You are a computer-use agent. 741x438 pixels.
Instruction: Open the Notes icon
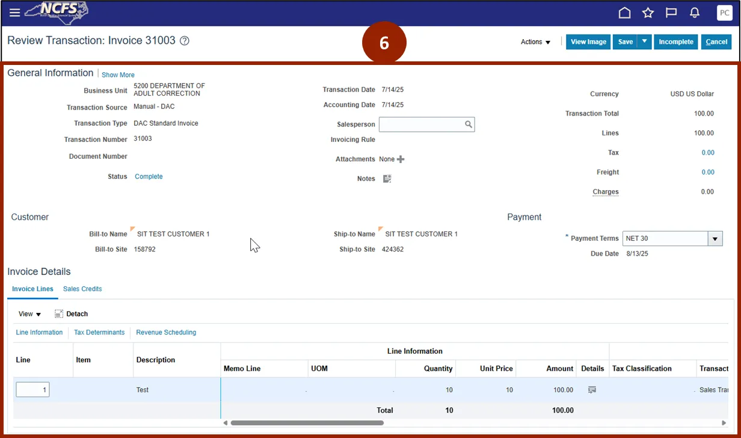pos(387,179)
